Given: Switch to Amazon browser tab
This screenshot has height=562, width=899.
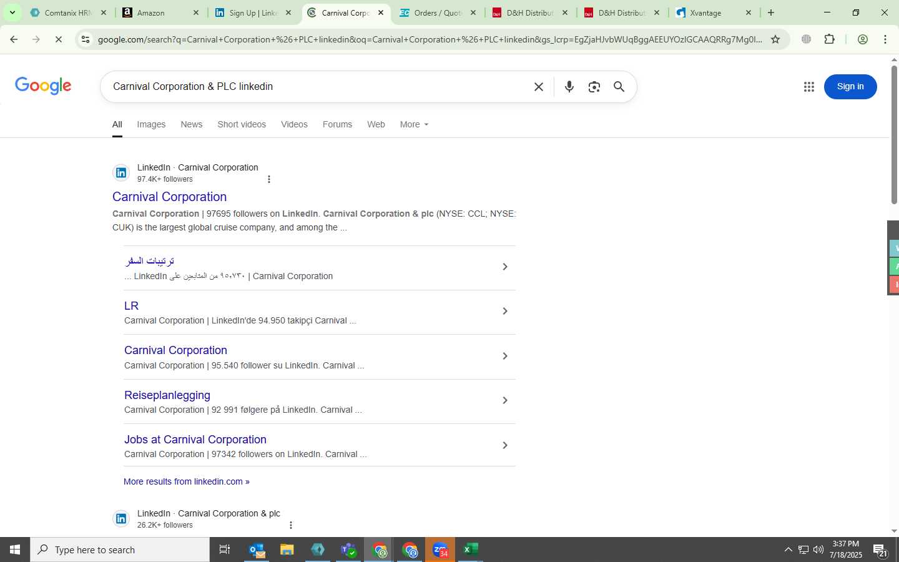Looking at the screenshot, I should pyautogui.click(x=159, y=12).
